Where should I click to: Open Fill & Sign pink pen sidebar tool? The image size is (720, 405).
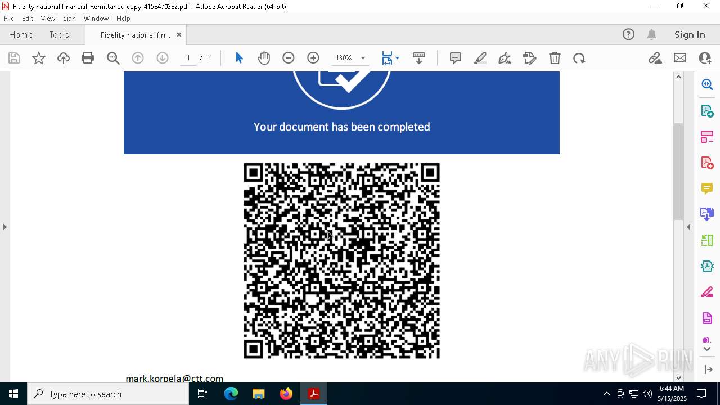tap(707, 292)
